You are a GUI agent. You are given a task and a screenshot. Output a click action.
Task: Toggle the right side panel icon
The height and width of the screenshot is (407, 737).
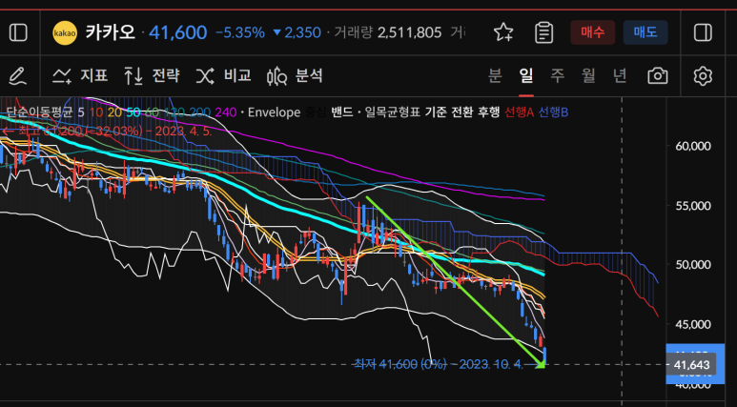[x=703, y=33]
